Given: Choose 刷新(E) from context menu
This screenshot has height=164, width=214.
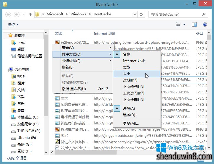Looking at the screenshot, I should click(82, 67).
